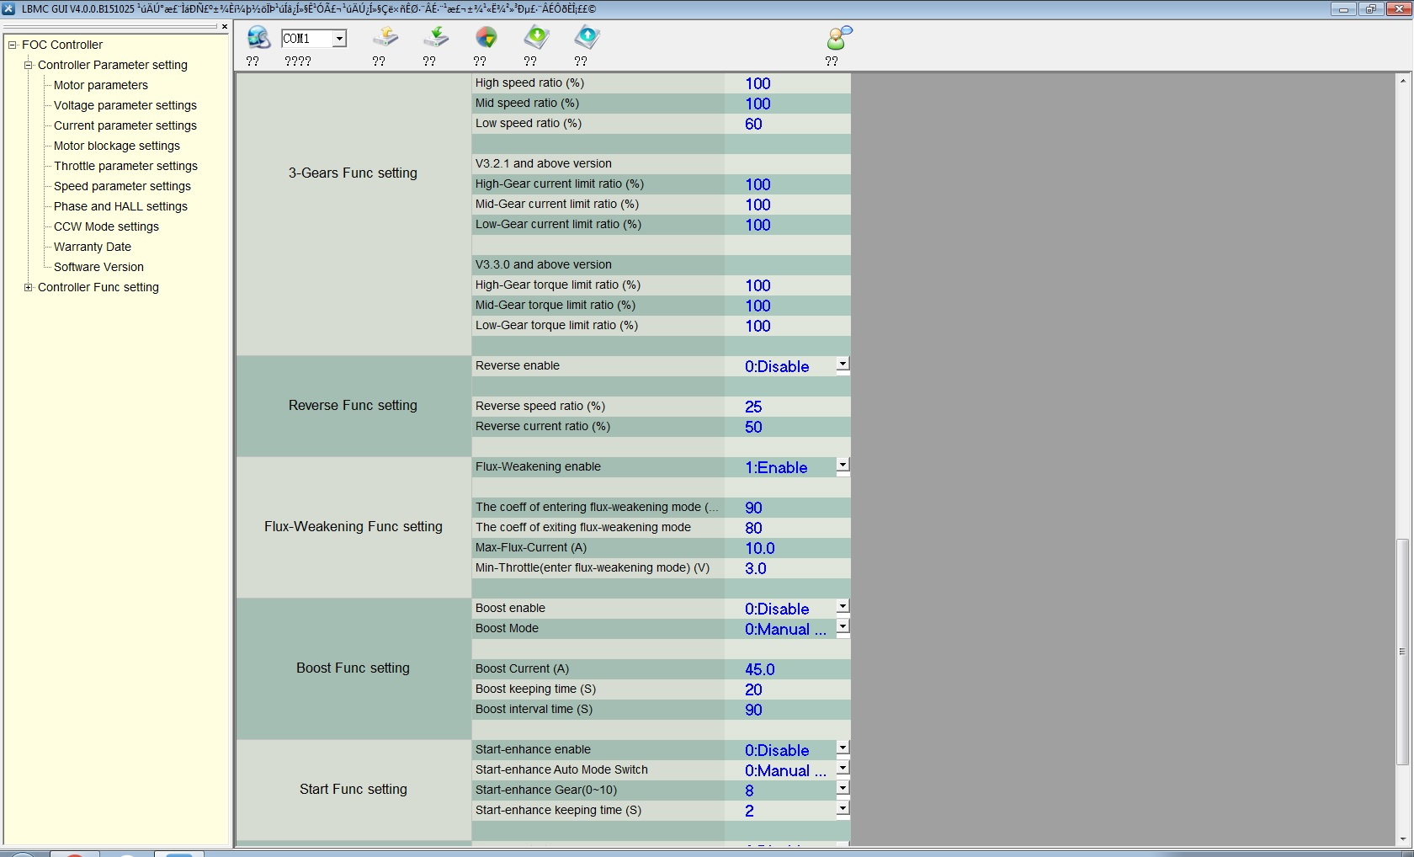Click the colorful shield icon in toolbar
The image size is (1414, 857).
click(486, 38)
